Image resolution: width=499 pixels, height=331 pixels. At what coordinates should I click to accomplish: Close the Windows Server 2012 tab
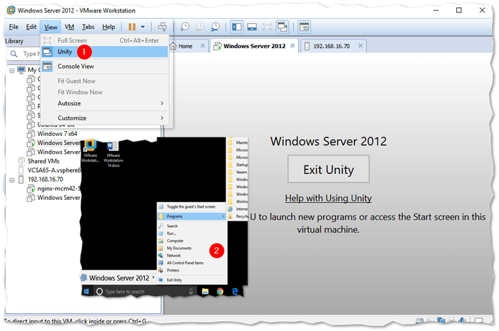(x=292, y=45)
